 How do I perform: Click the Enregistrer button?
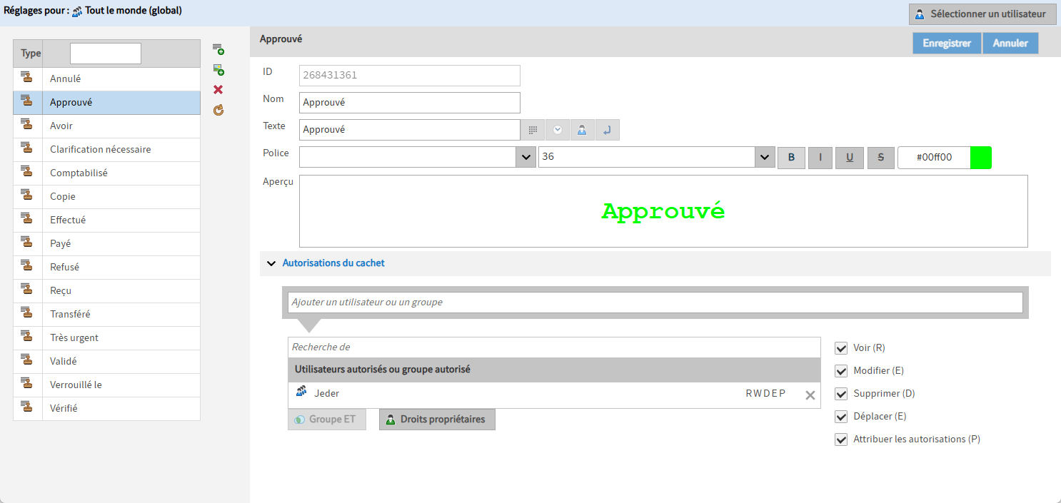tap(946, 44)
